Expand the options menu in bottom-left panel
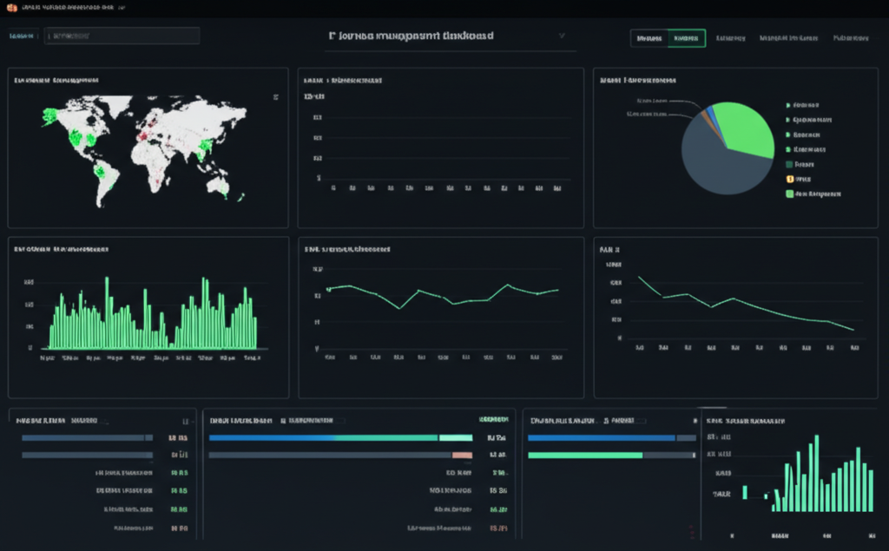Viewport: 889px width, 551px height. click(x=184, y=421)
